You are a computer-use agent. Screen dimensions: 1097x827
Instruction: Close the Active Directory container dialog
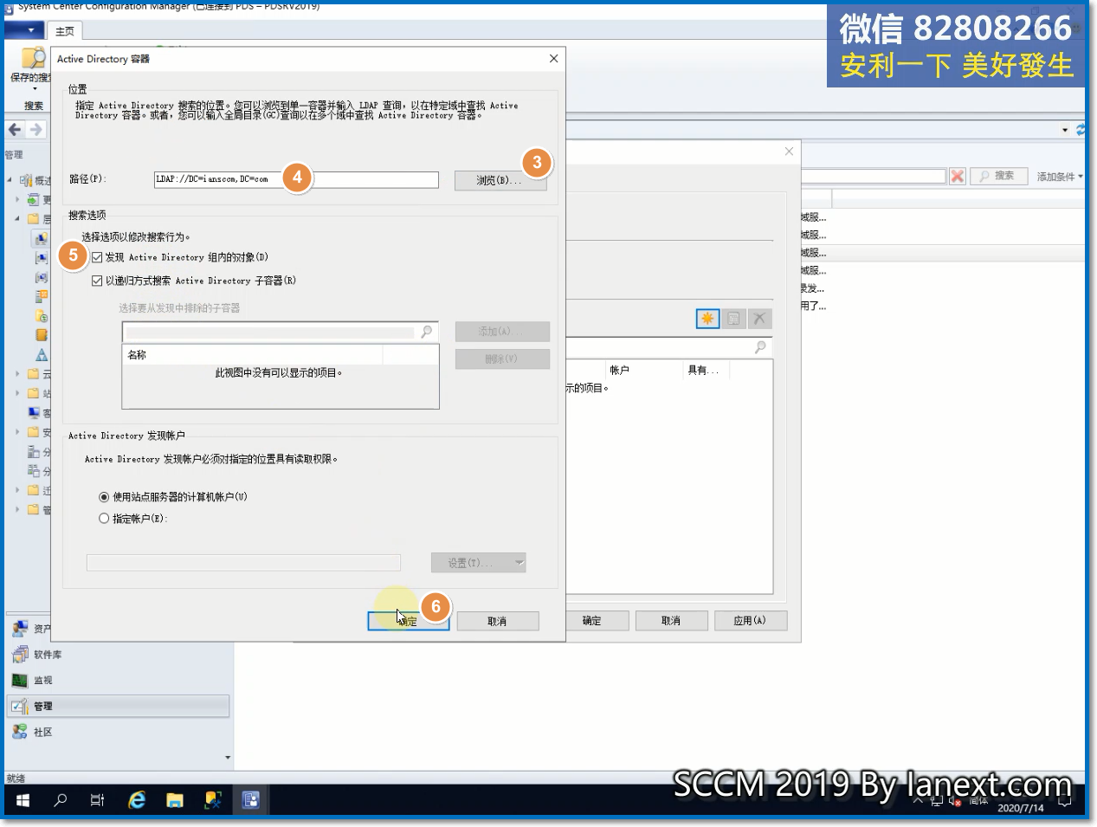pyautogui.click(x=554, y=59)
